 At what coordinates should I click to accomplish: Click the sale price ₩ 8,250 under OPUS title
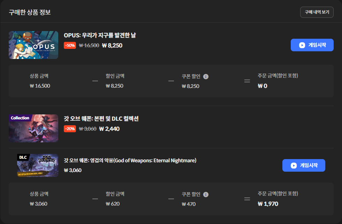coord(112,45)
